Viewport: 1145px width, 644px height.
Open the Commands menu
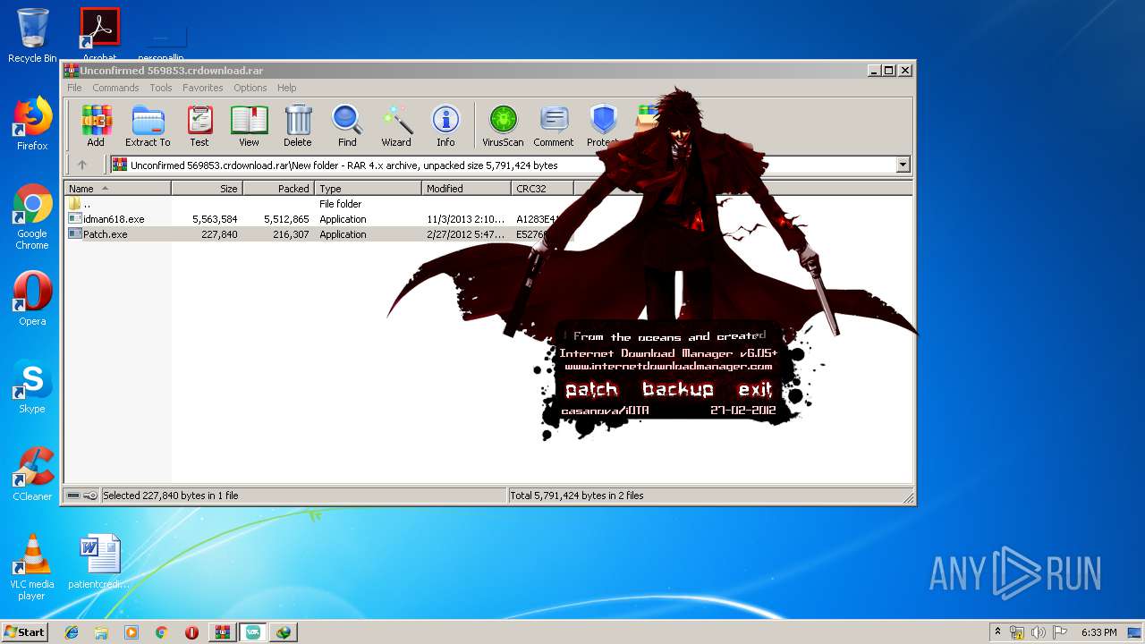(115, 88)
